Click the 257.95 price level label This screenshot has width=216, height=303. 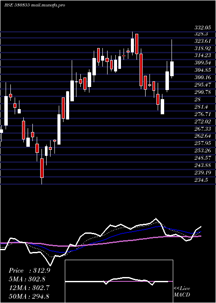203,143
